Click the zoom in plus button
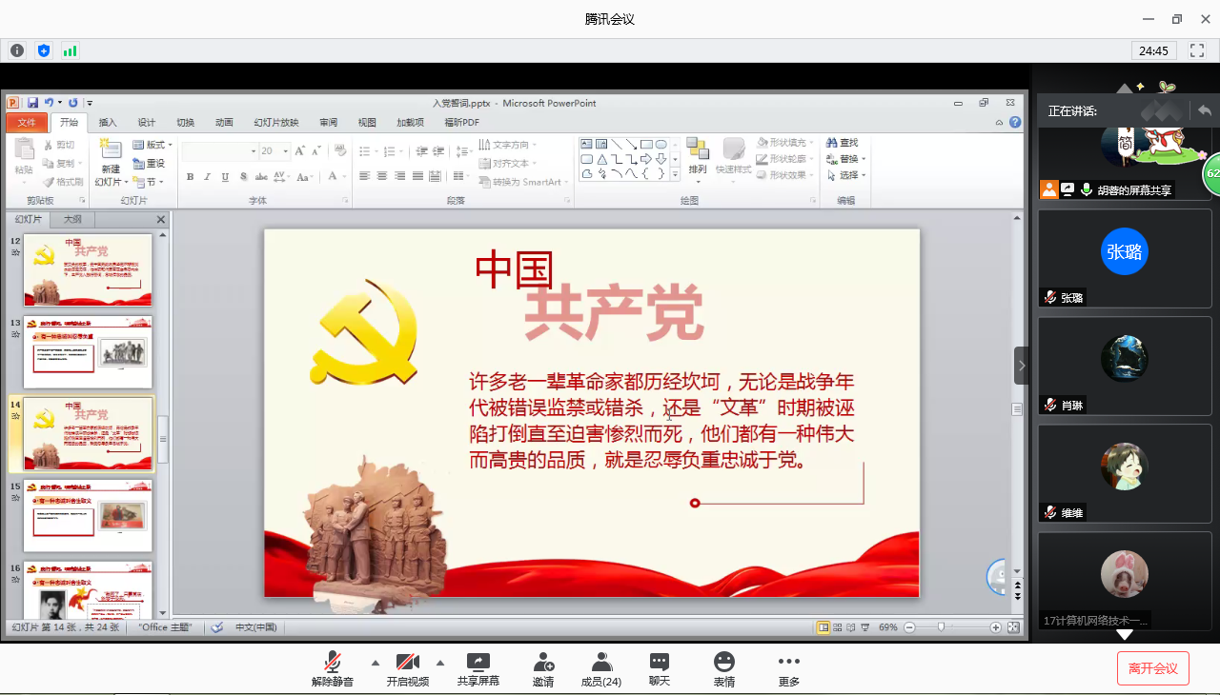The height and width of the screenshot is (695, 1220). (x=996, y=627)
